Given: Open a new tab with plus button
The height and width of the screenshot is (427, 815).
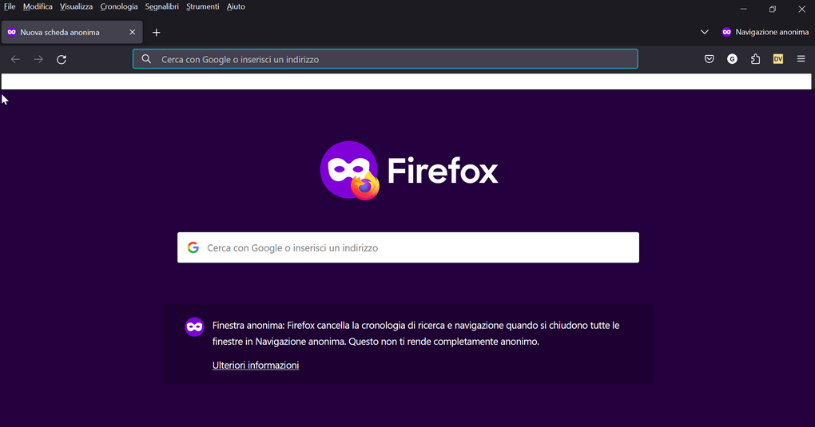Looking at the screenshot, I should 156,32.
